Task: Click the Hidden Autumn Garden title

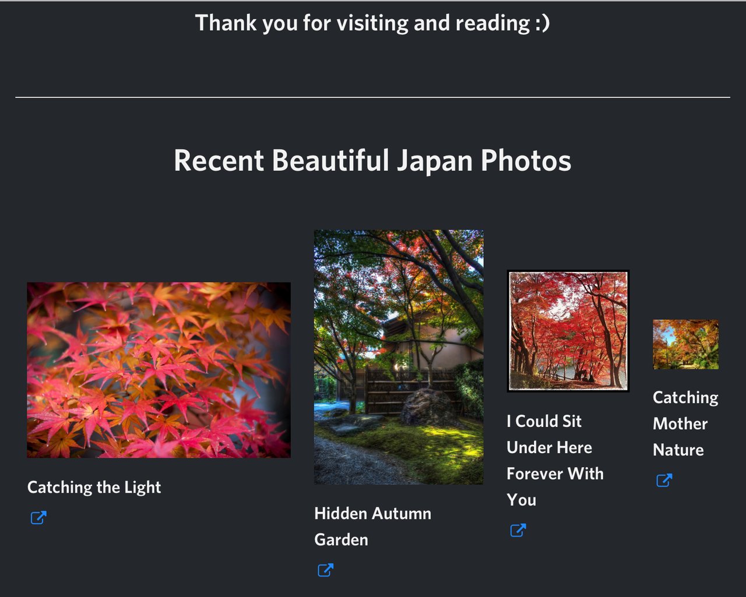Action: pos(373,526)
